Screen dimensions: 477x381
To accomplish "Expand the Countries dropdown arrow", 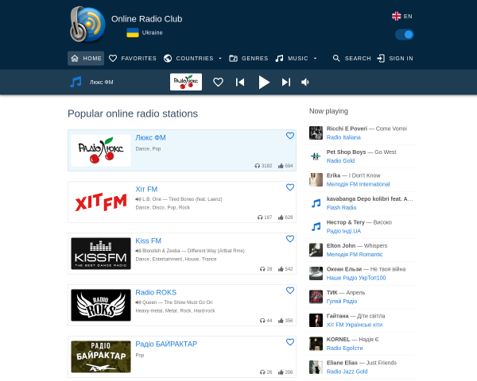I will (x=220, y=58).
